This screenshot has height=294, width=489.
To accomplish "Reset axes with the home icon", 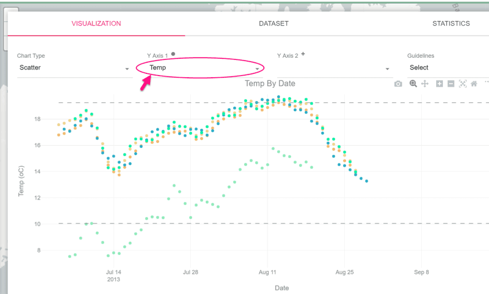I will click(474, 83).
